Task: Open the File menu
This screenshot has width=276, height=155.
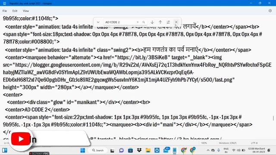Action: tap(5, 11)
